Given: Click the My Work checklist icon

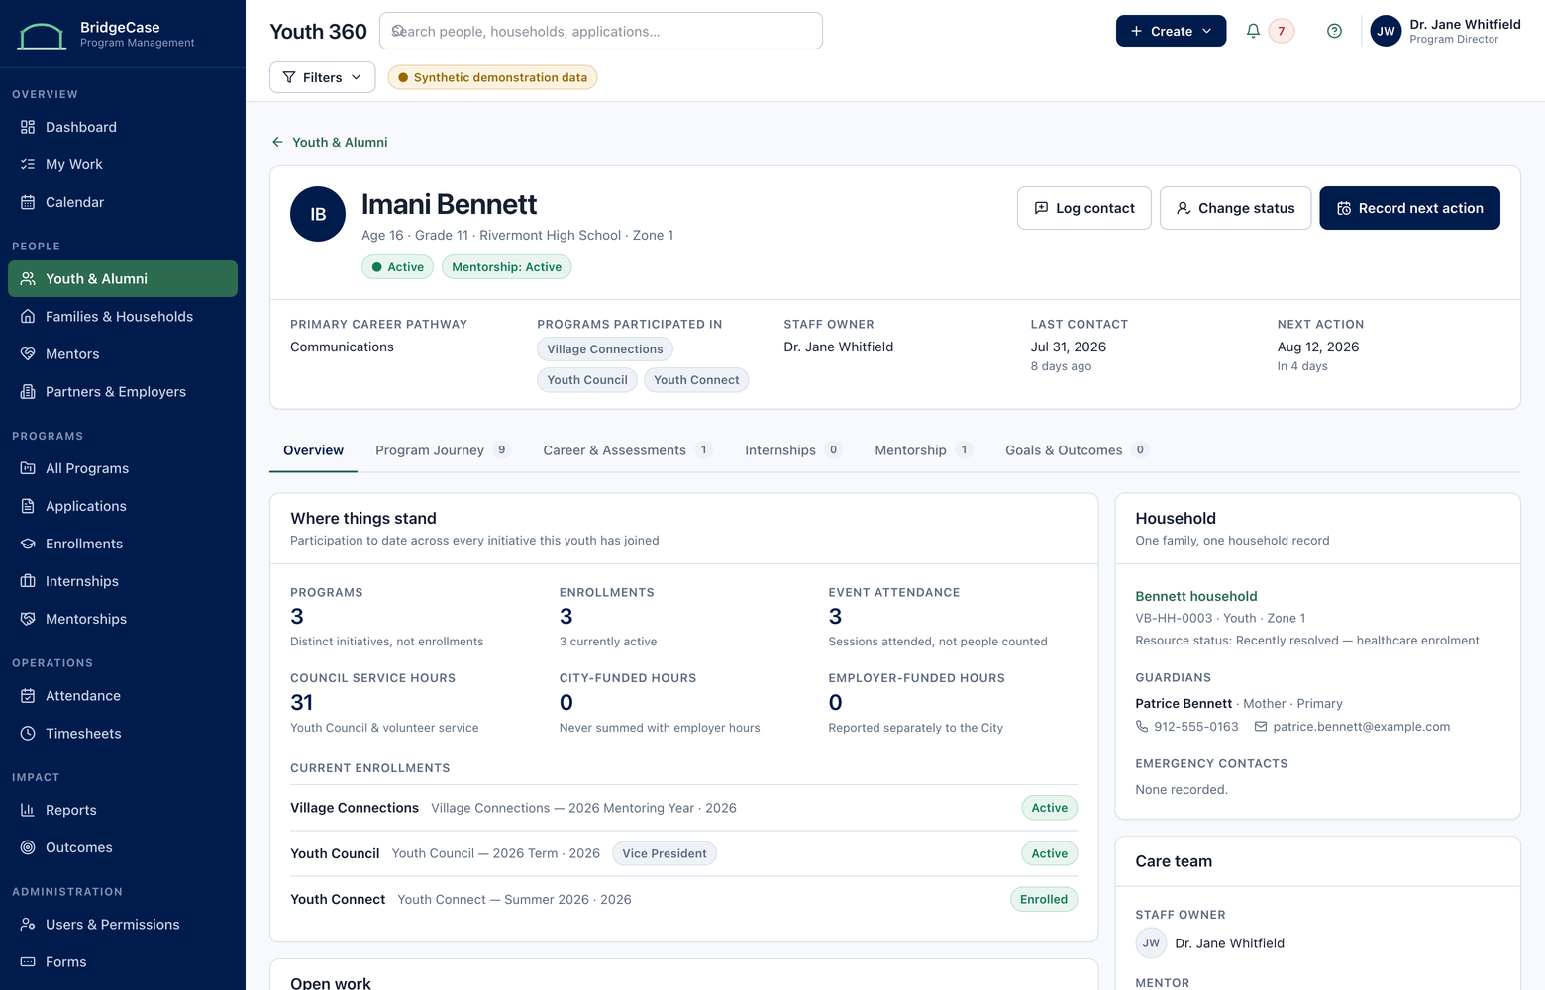Looking at the screenshot, I should point(28,164).
